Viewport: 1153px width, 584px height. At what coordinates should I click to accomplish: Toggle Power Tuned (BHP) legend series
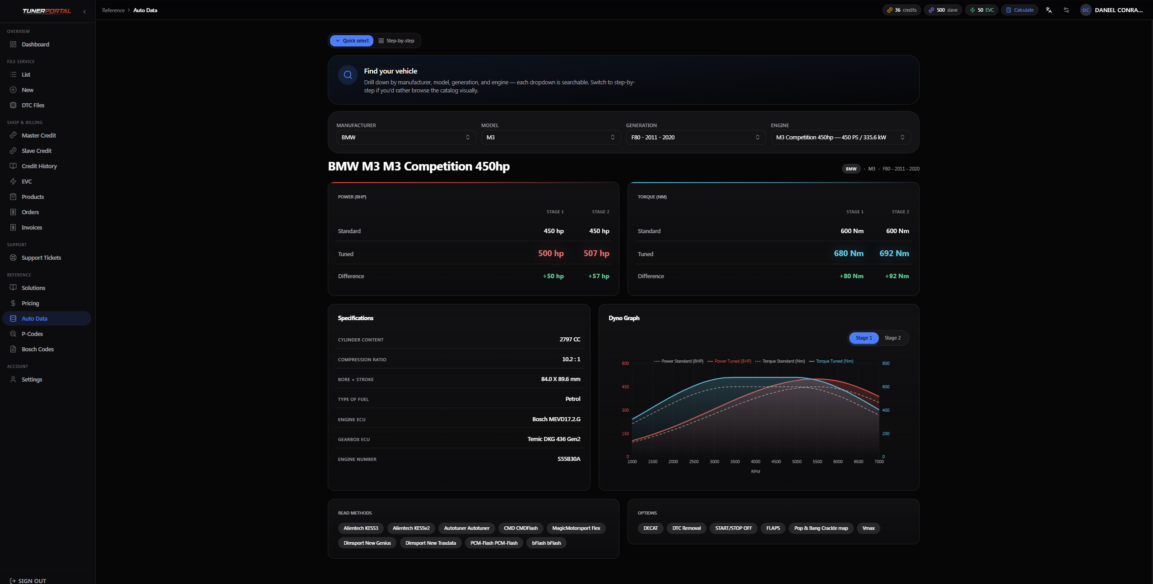[730, 361]
